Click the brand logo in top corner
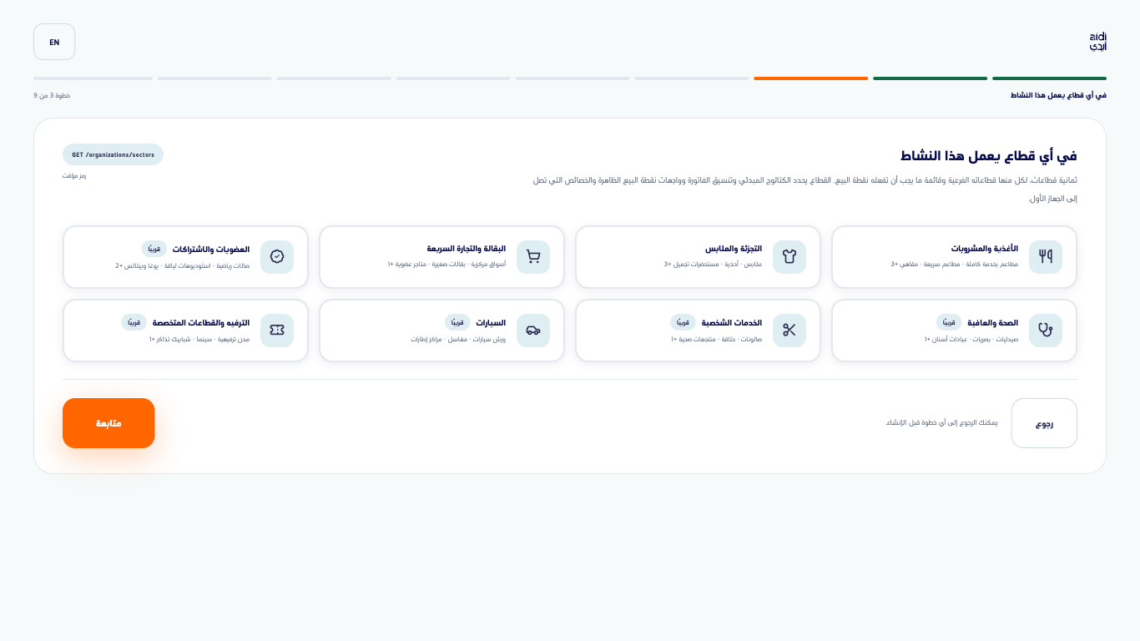 click(x=1097, y=42)
